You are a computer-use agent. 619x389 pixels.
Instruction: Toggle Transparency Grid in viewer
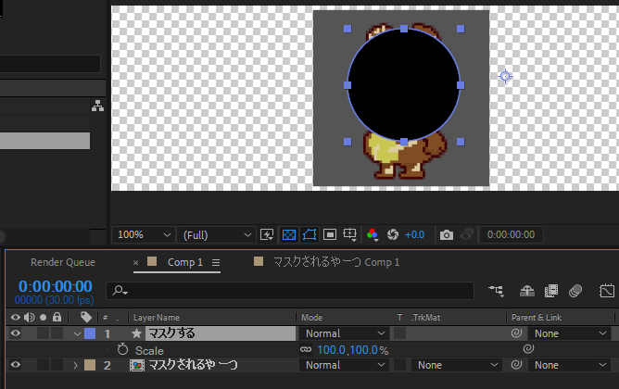pyautogui.click(x=288, y=234)
